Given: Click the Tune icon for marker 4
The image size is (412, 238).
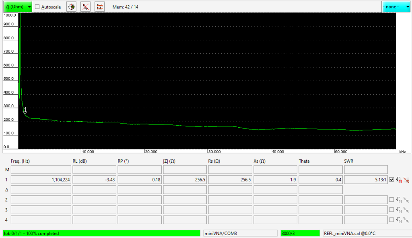Looking at the screenshot, I should (x=406, y=220).
